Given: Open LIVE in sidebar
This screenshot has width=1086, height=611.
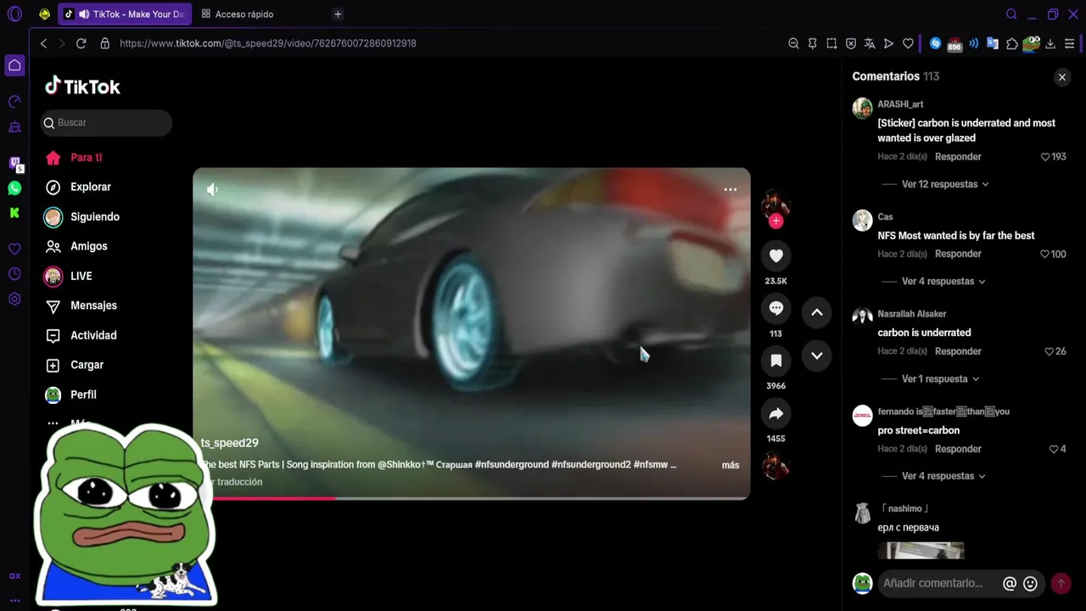Looking at the screenshot, I should click(81, 276).
